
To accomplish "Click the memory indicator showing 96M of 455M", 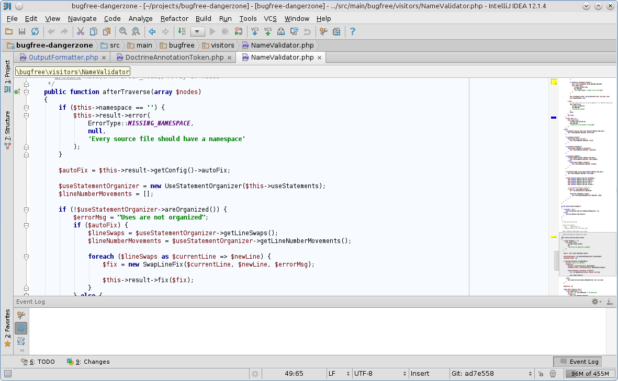I will coord(590,374).
